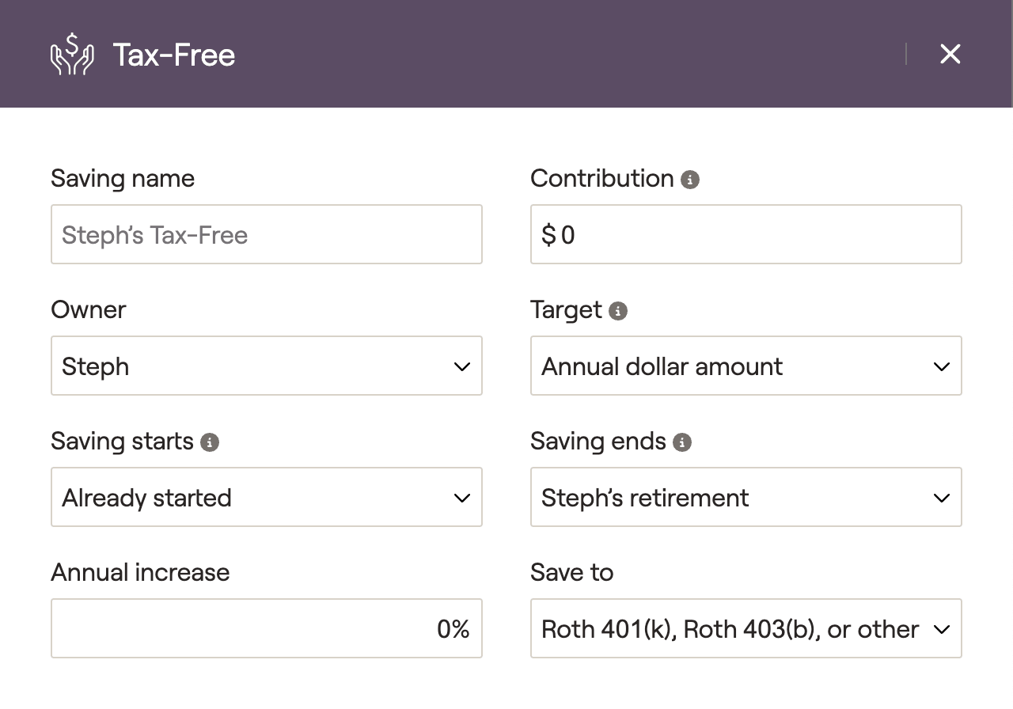Screen dimensions: 1013x709
Task: Open the Owner dropdown showing Steph
Action: [x=267, y=366]
